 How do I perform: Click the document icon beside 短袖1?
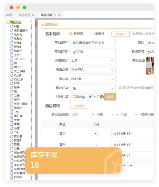(12, 47)
